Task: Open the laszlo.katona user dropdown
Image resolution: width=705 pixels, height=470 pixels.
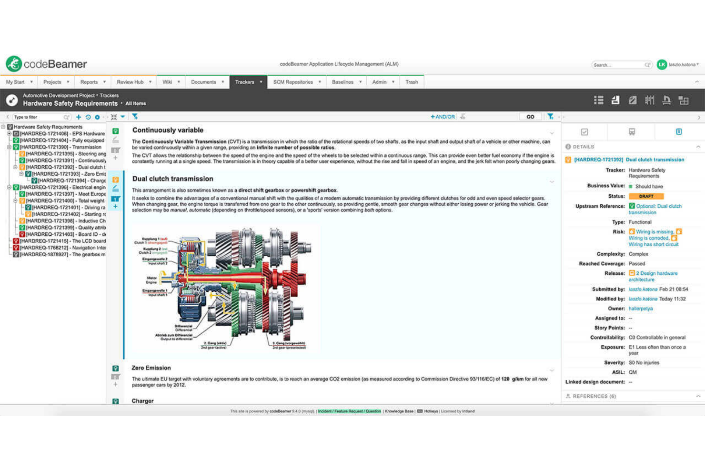Action: (684, 65)
